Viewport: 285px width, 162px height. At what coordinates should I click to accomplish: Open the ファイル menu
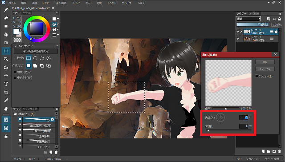coord(12,3)
